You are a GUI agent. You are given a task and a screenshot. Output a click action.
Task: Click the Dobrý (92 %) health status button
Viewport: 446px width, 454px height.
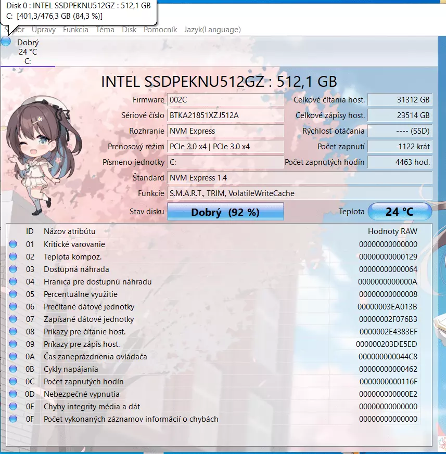[x=225, y=212]
